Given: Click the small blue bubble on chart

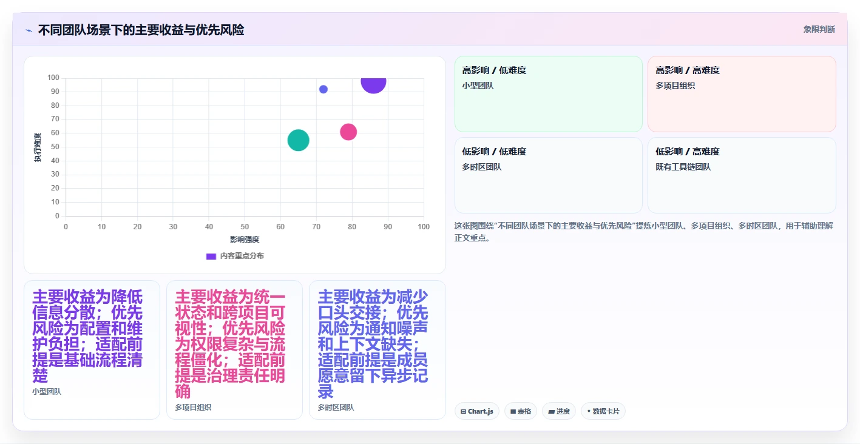Looking at the screenshot, I should 323,89.
